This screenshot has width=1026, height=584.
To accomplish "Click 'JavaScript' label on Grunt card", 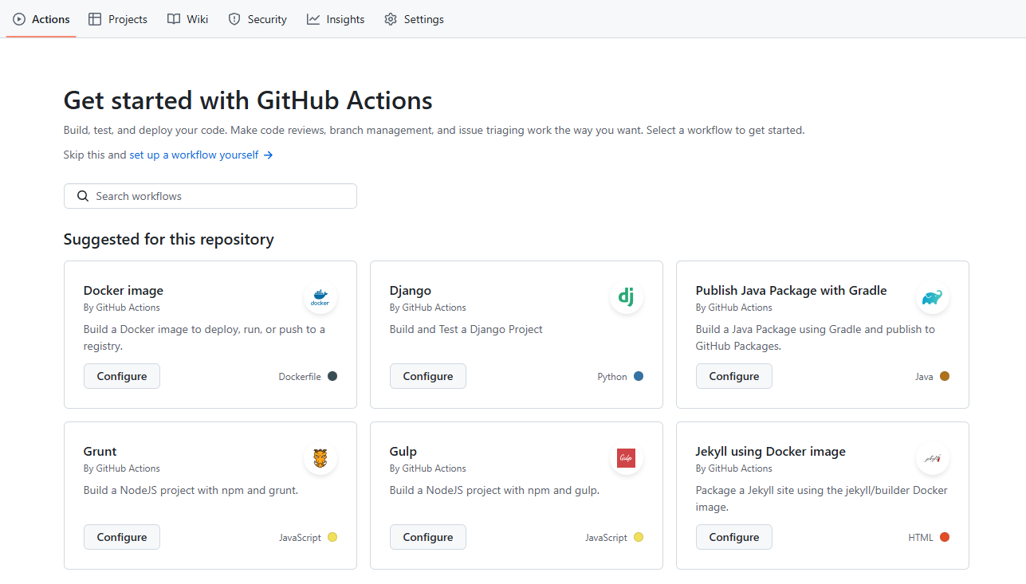I will 300,538.
